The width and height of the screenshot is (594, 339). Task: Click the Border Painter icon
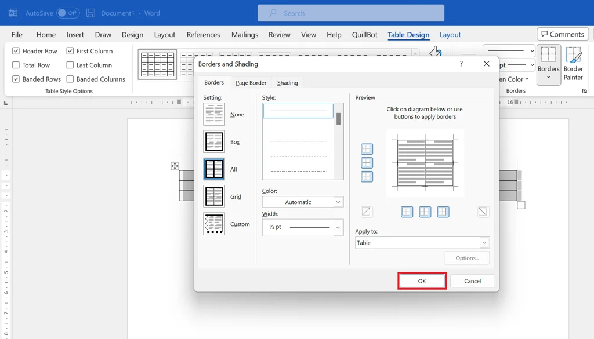coord(573,55)
